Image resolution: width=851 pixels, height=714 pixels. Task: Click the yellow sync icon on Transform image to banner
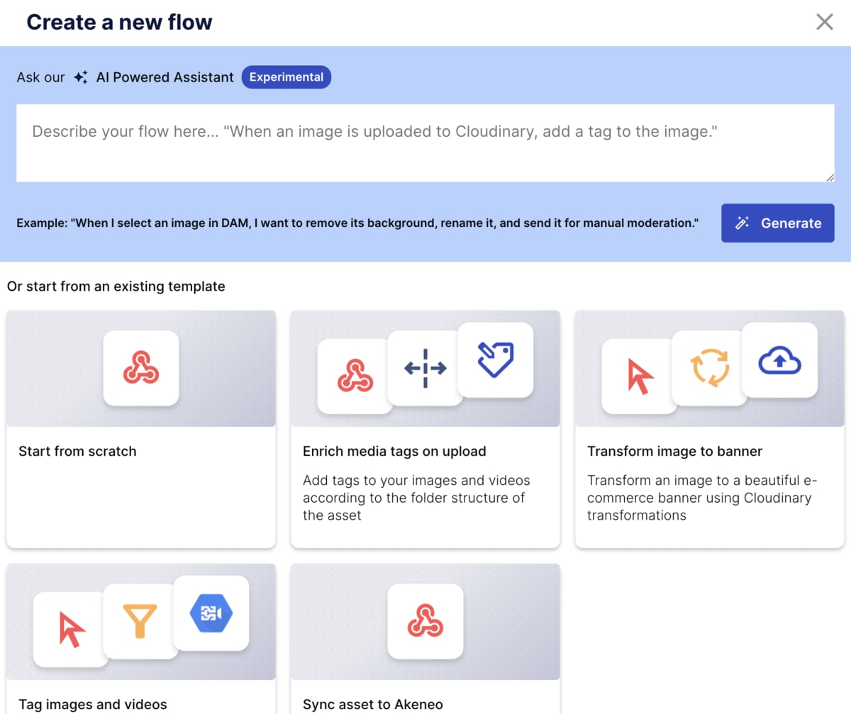tap(709, 367)
